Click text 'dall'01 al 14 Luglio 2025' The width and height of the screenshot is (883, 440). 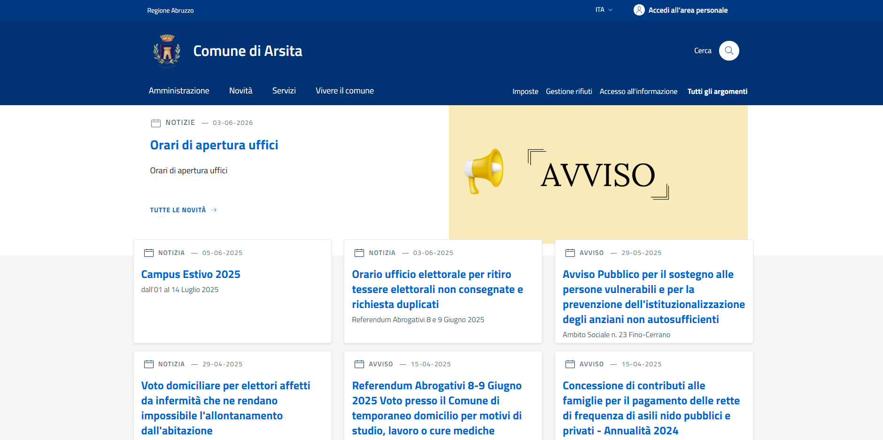[180, 290]
